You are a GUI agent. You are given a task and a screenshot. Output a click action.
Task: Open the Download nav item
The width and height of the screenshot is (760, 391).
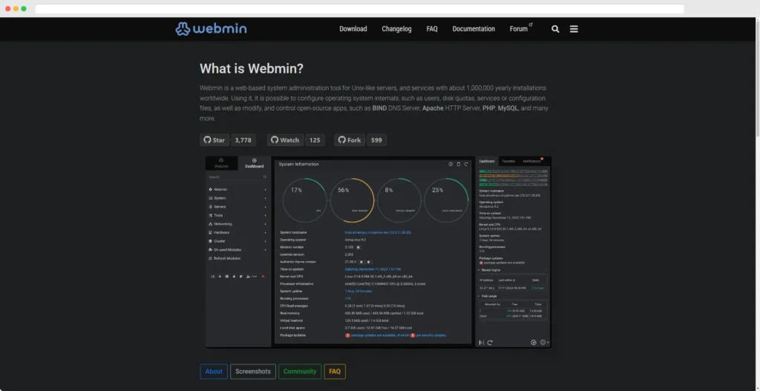tap(353, 29)
